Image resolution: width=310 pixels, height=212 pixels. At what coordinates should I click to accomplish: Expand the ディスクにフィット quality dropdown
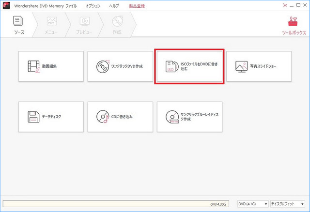tap(288, 204)
